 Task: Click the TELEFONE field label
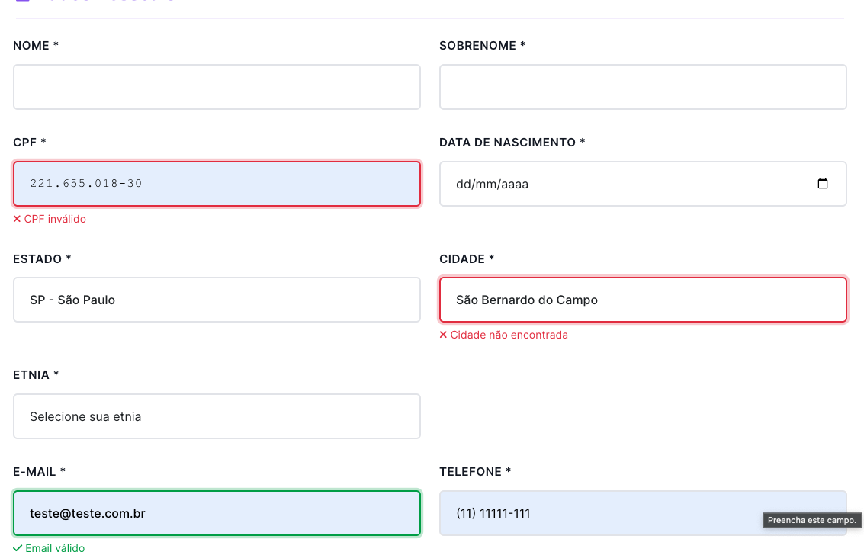[475, 472]
